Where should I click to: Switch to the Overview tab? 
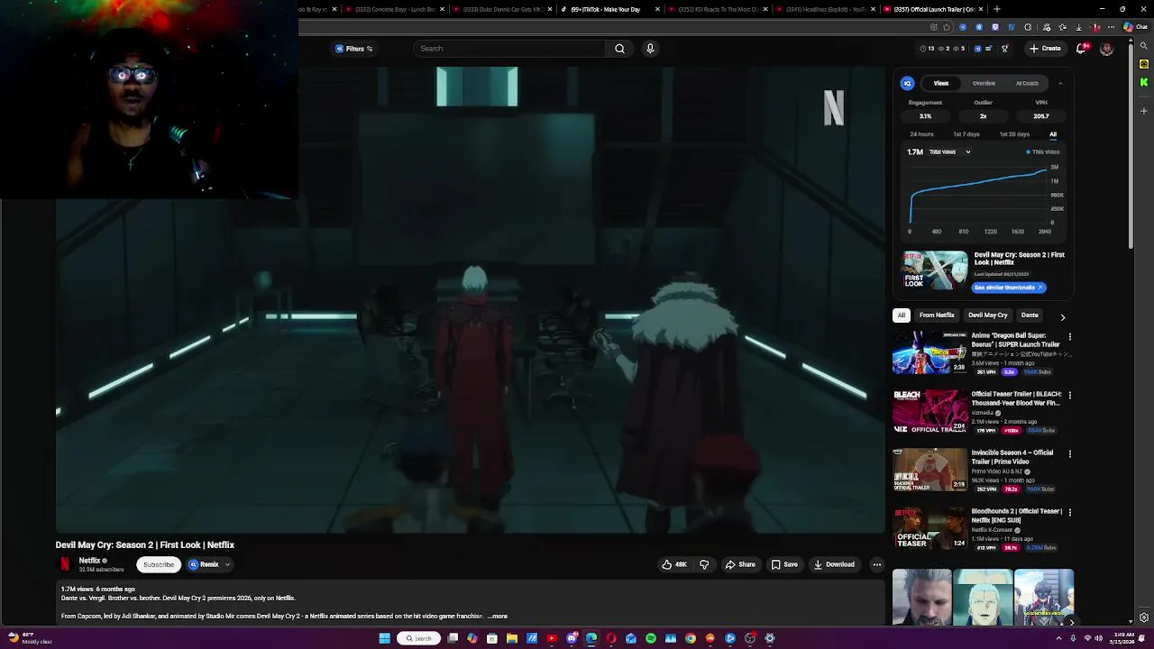click(984, 83)
